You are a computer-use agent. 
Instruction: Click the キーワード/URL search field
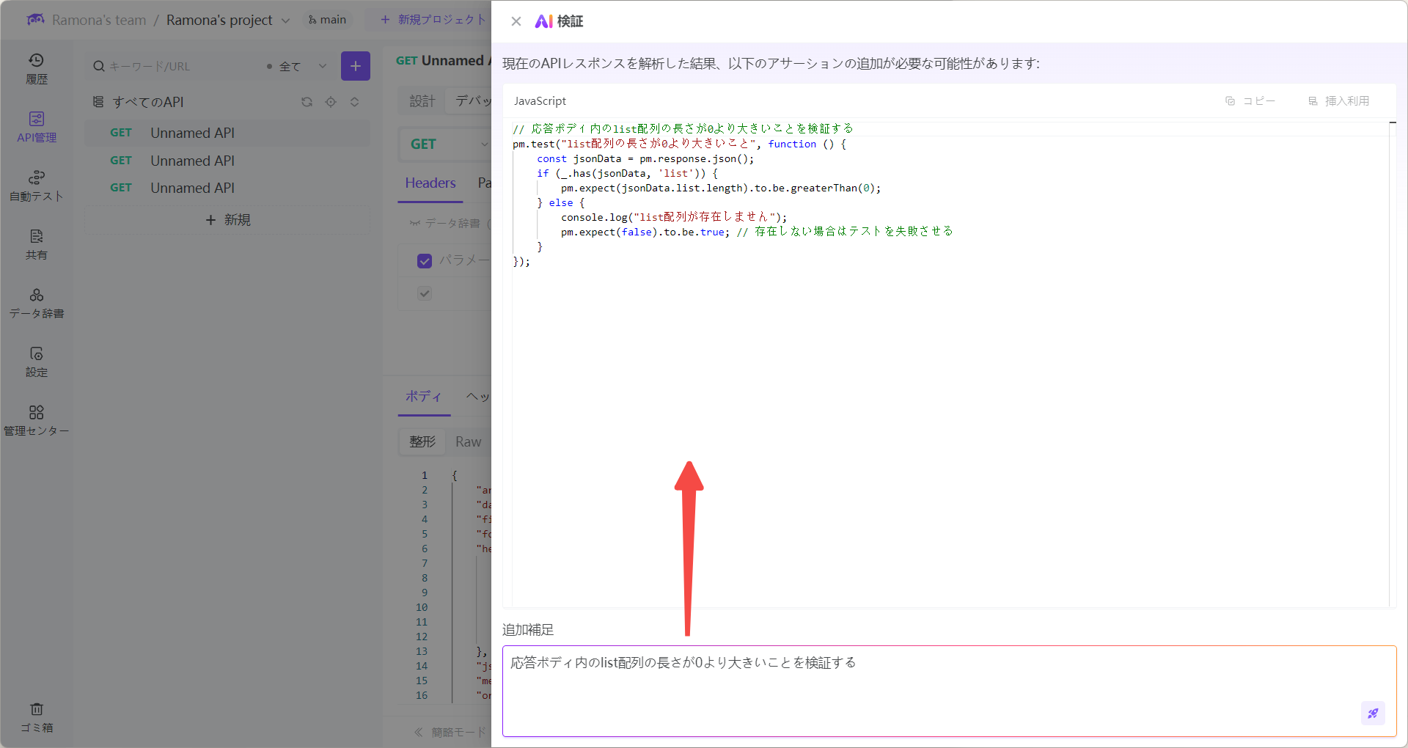coord(173,66)
